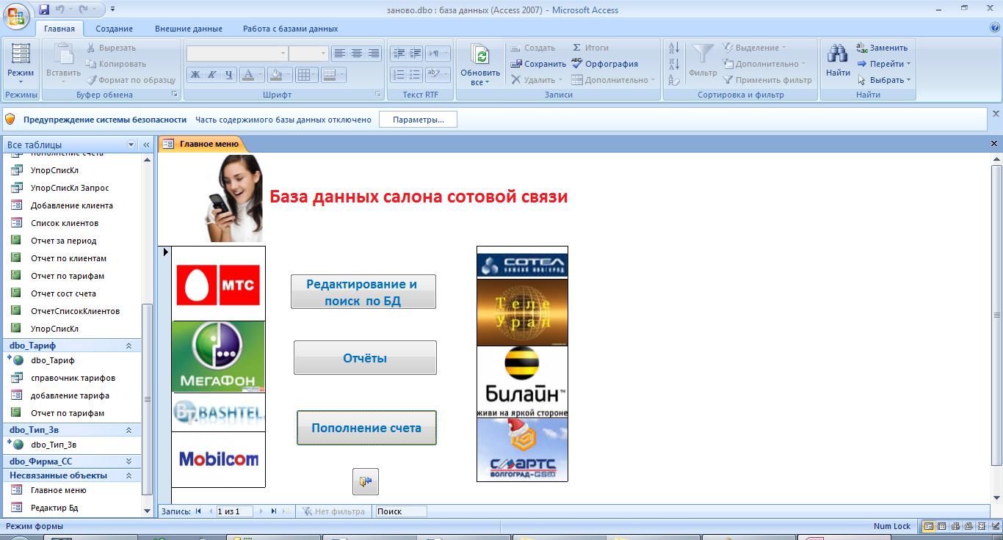1003x540 pixels.
Task: Open the help question mark icon
Action: point(995,28)
